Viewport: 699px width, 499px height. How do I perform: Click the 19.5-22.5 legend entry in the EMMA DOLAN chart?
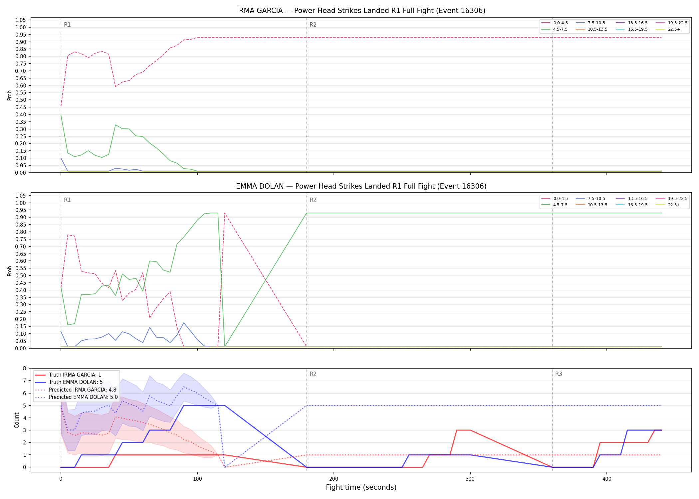tap(672, 199)
